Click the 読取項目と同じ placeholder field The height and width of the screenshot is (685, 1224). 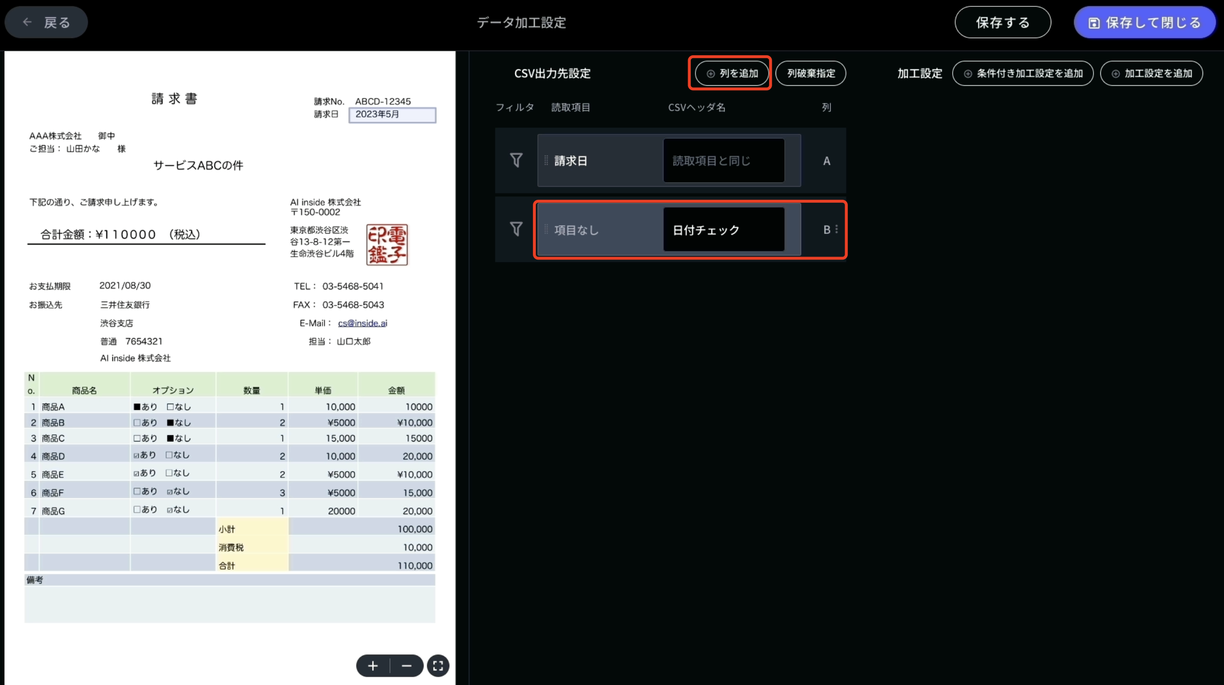tap(723, 160)
